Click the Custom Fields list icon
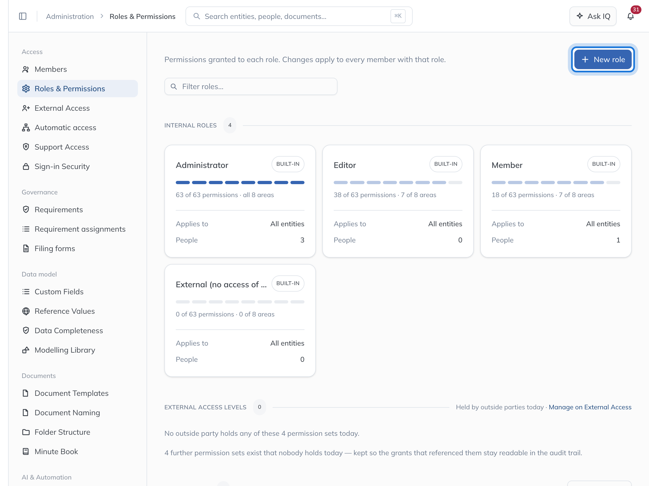 (x=26, y=292)
